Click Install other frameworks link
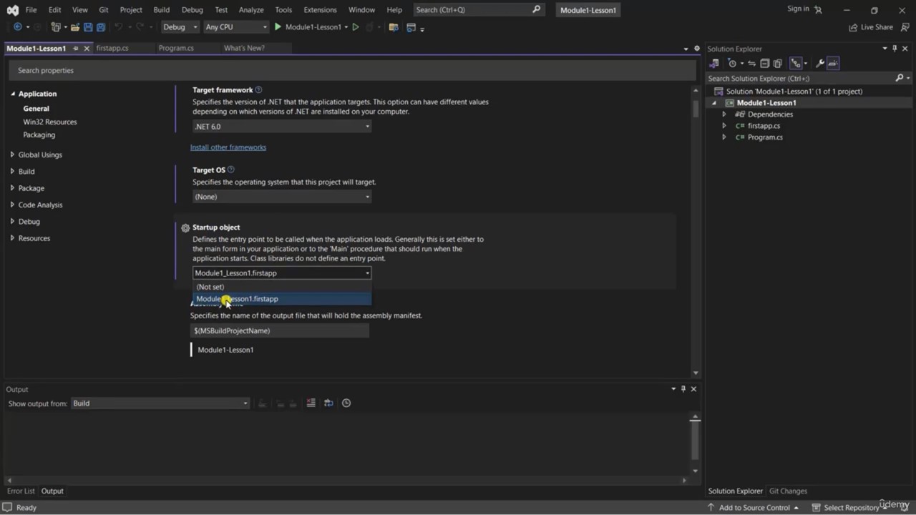Screen dimensions: 916x515 tap(228, 147)
